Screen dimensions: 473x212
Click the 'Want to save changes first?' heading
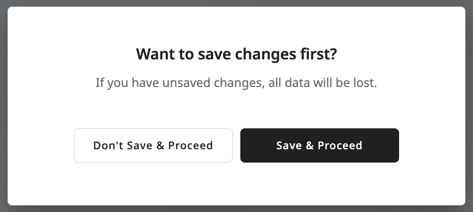coord(236,54)
